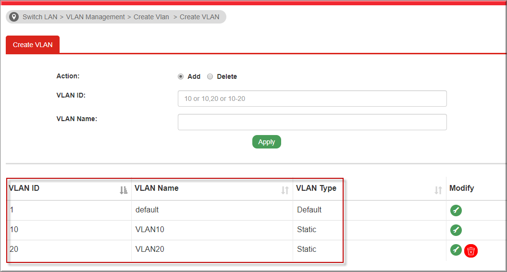
Task: Edit VLAN 1 default with wrench icon
Action: point(456,210)
